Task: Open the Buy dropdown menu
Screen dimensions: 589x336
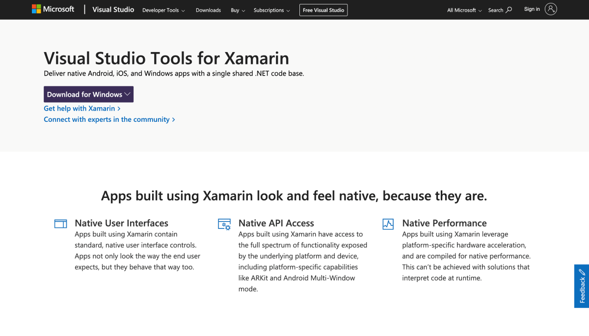Action: click(238, 10)
